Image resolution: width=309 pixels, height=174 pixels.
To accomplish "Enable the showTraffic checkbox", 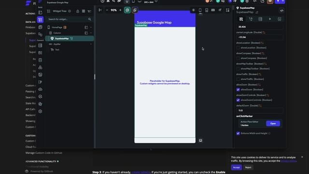I will pos(238,79).
